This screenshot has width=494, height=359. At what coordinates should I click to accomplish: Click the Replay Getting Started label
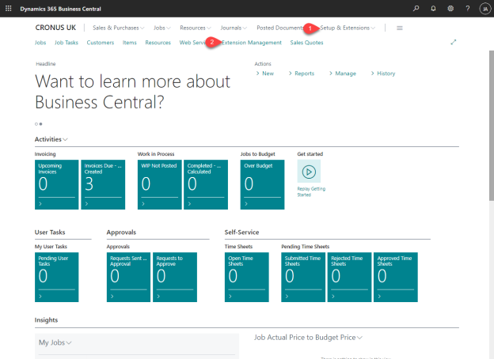point(311,191)
